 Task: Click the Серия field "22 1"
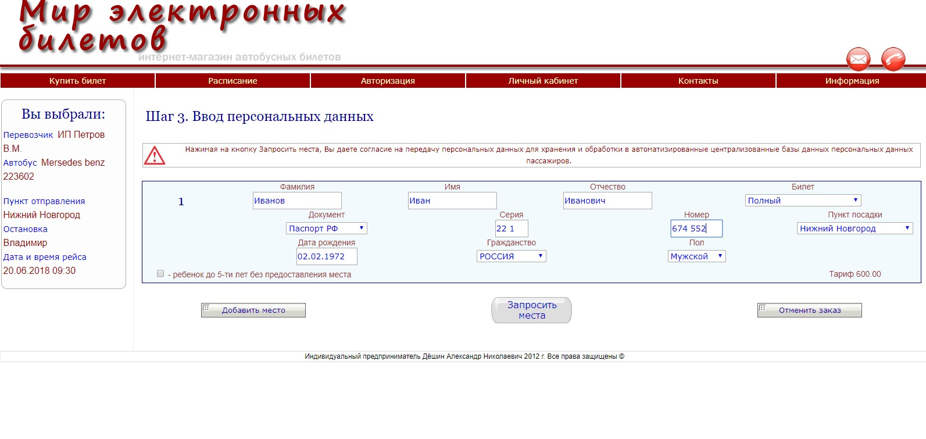[512, 229]
